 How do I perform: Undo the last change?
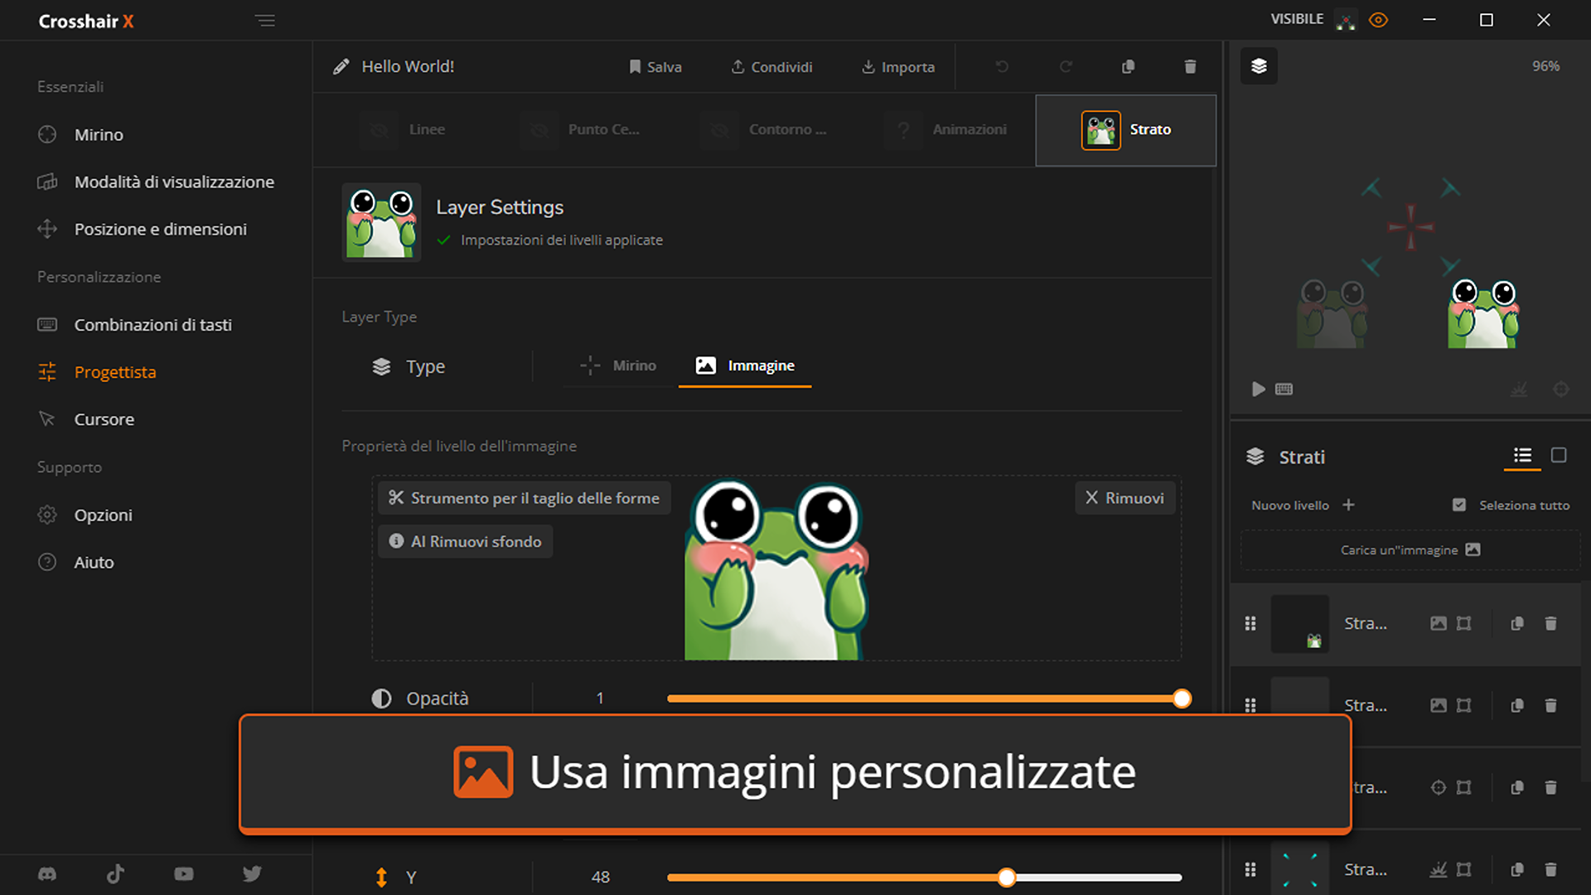pos(1002,66)
